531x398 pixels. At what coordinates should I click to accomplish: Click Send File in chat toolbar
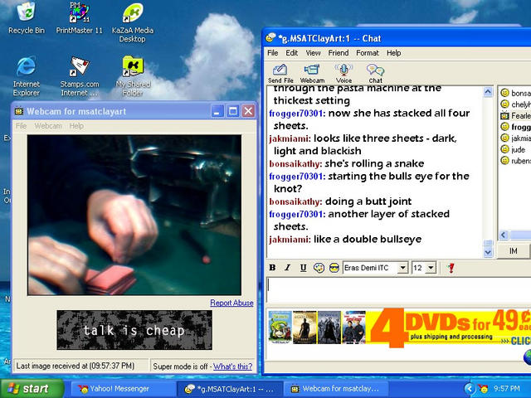(x=280, y=74)
